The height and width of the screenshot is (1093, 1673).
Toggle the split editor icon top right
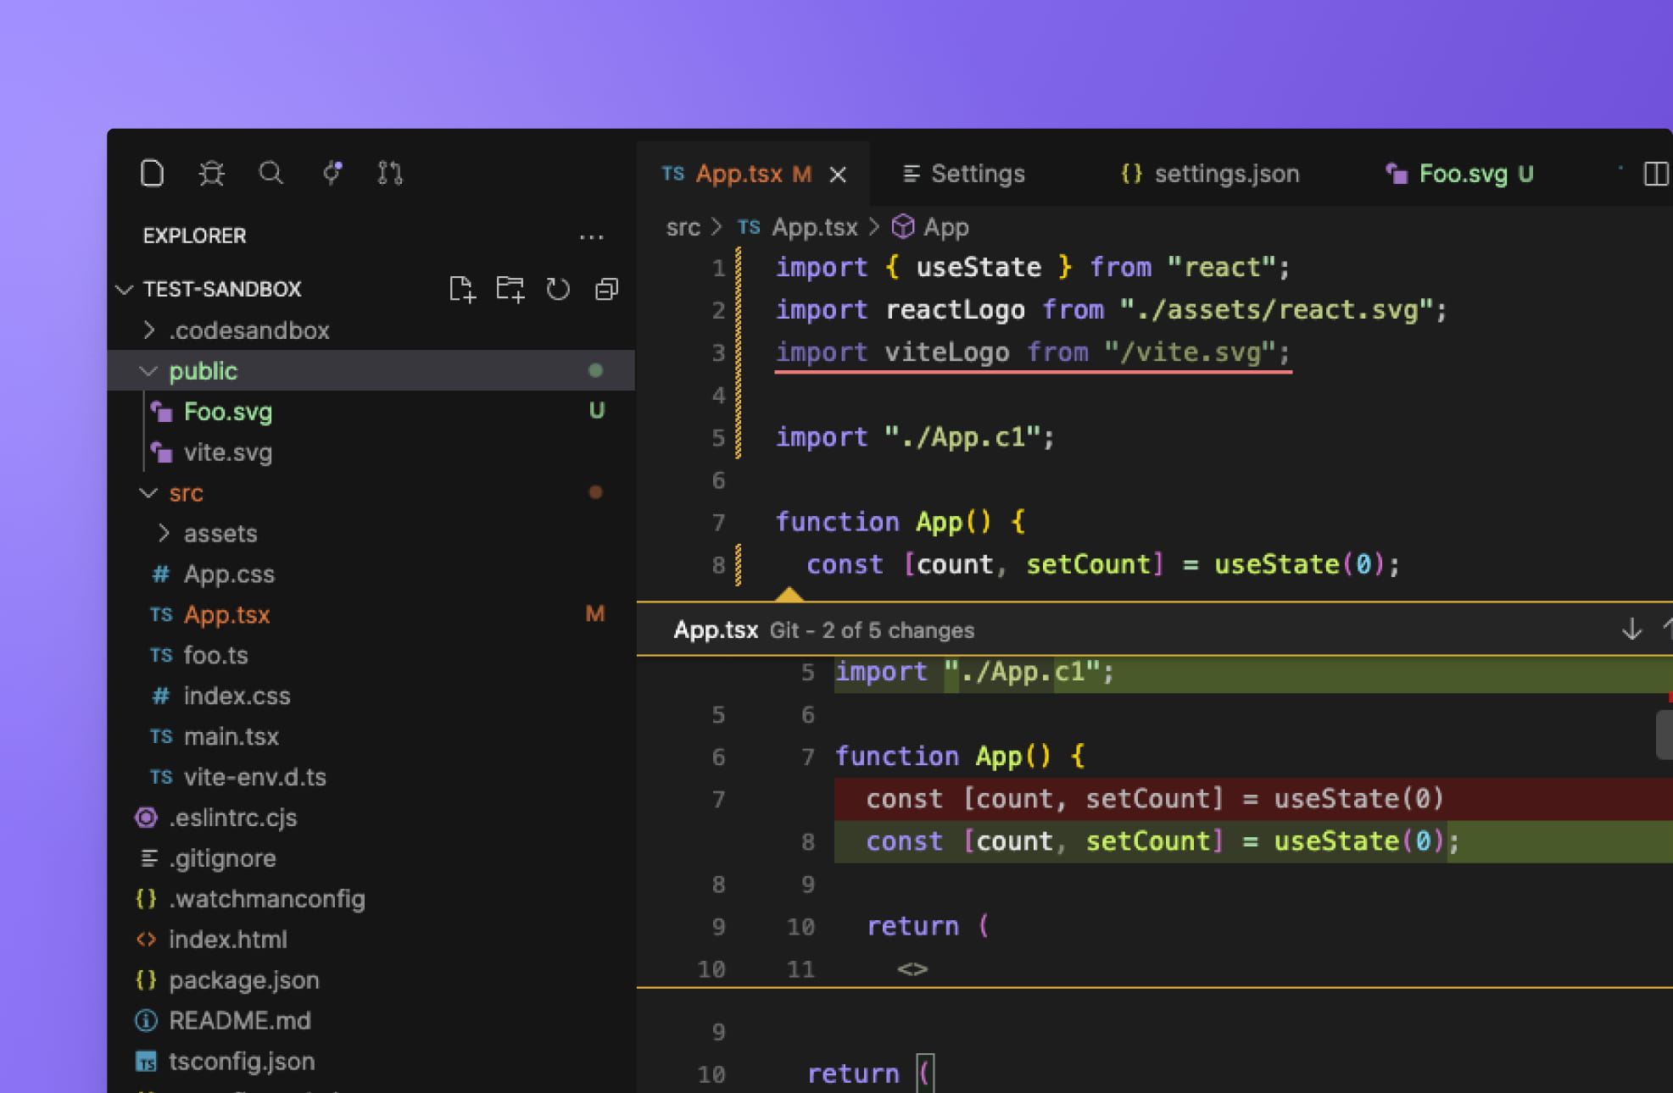click(x=1655, y=174)
